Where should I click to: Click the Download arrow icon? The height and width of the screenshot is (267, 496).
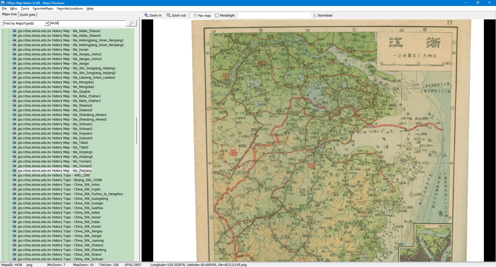click(314, 15)
